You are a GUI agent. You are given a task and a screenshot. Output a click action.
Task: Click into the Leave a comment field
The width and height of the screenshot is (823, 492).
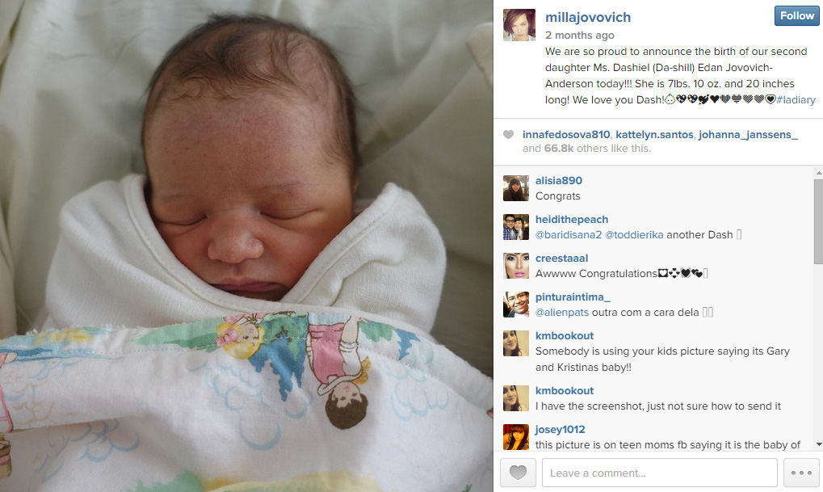click(660, 473)
